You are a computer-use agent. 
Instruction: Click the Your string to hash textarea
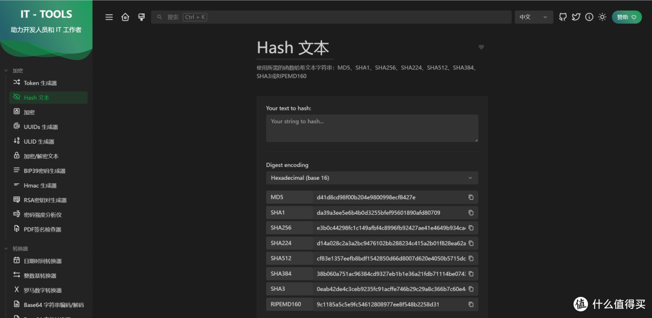pos(372,129)
